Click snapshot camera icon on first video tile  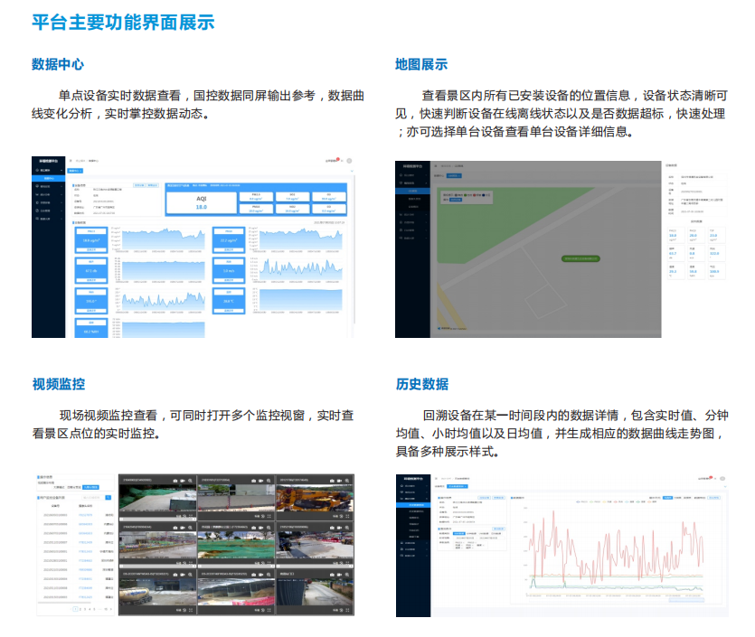tap(174, 480)
